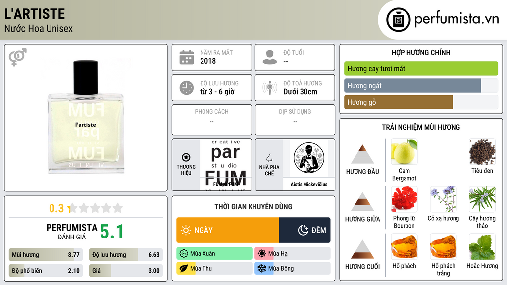The width and height of the screenshot is (507, 285).
Task: Click the sillage icon beside Độ toả hương
Action: coord(270,88)
